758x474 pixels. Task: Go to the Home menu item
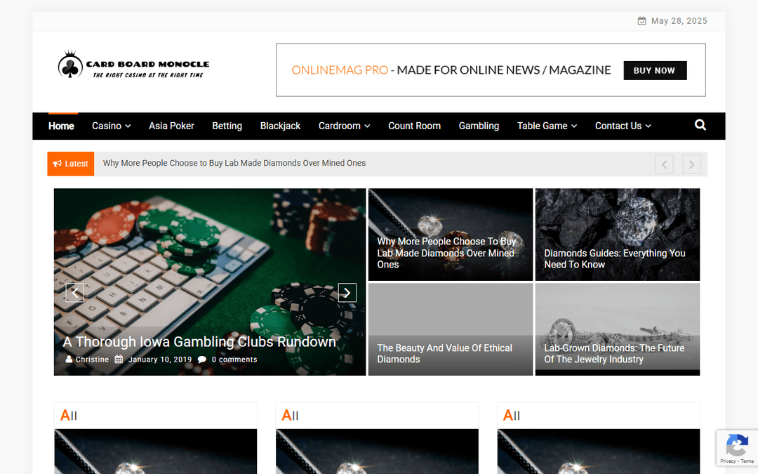(x=61, y=126)
